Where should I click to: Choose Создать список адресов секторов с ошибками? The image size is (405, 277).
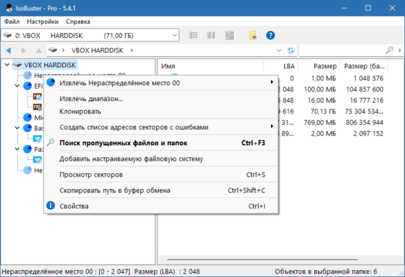point(161,127)
